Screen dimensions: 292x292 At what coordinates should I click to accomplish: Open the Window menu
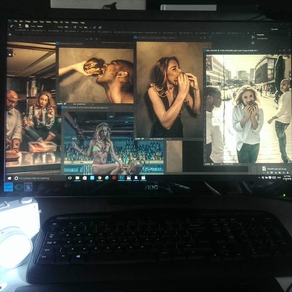pyautogui.click(x=75, y=22)
